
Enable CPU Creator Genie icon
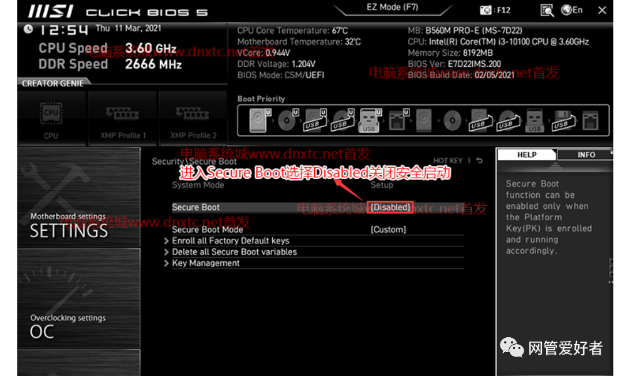click(51, 119)
